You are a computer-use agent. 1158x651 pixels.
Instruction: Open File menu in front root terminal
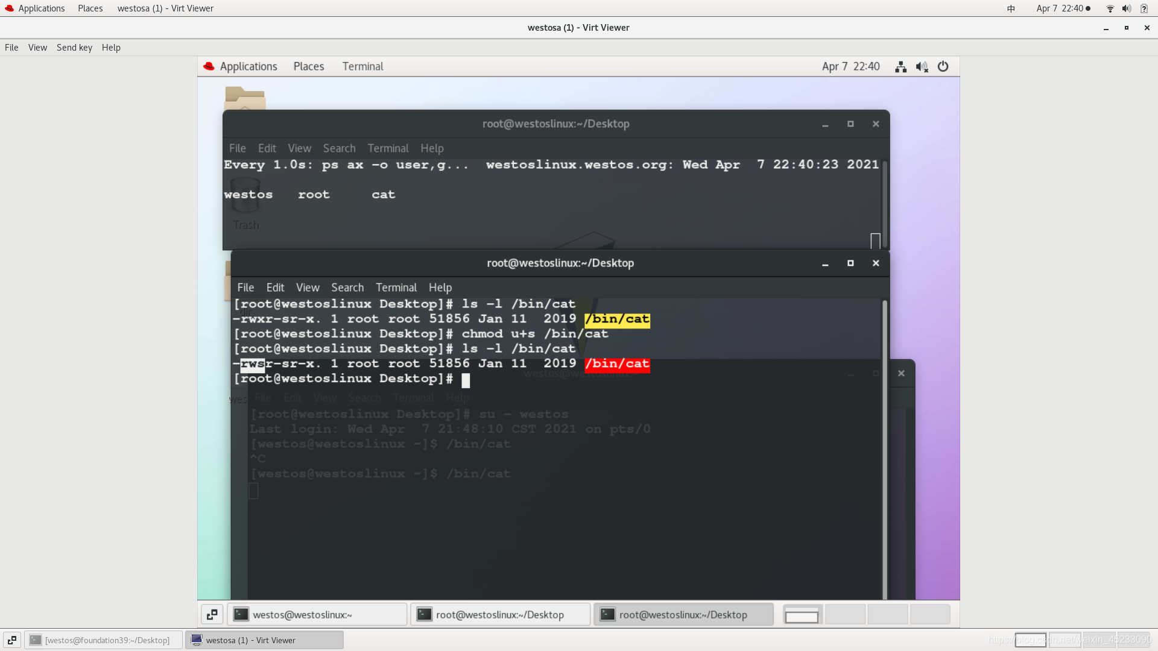245,288
